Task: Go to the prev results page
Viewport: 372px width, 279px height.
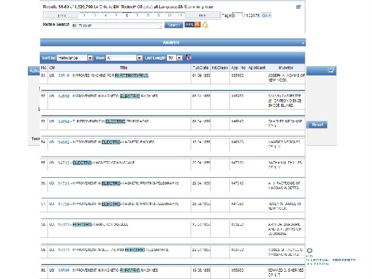Action: pyautogui.click(x=61, y=16)
